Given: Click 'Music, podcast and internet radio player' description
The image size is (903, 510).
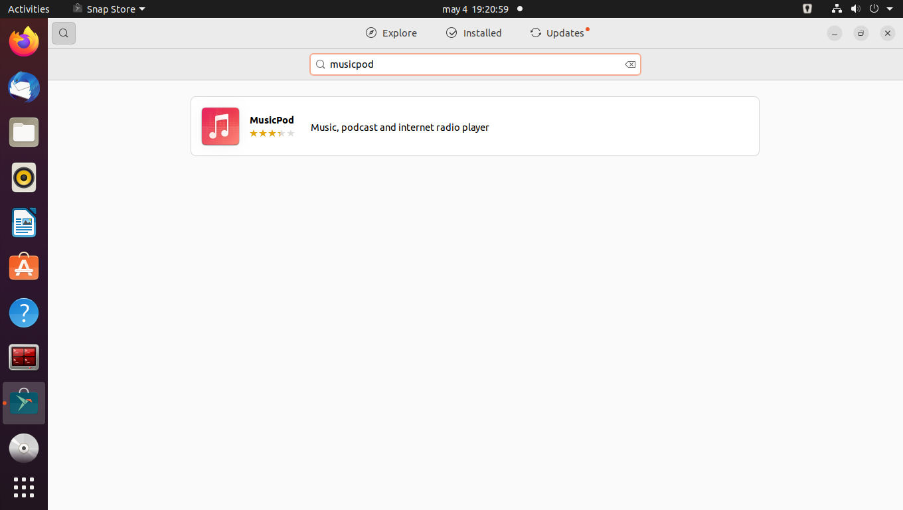Looking at the screenshot, I should (x=400, y=127).
